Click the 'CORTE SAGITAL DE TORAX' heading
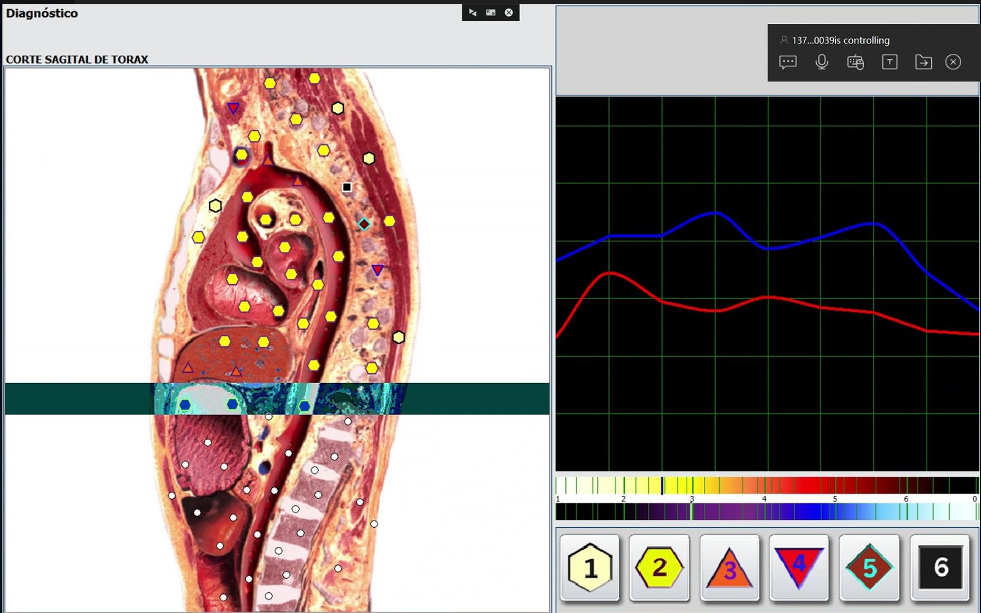 pos(76,60)
